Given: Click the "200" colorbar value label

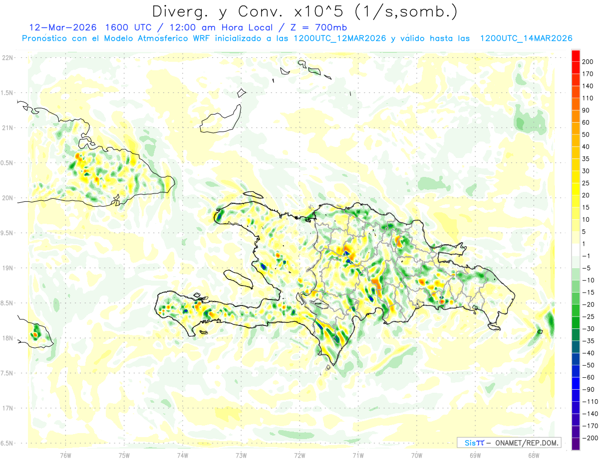Looking at the screenshot, I should click(587, 61).
